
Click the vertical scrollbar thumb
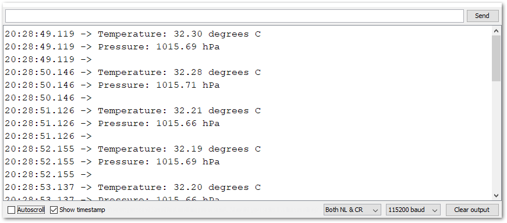pyautogui.click(x=497, y=58)
